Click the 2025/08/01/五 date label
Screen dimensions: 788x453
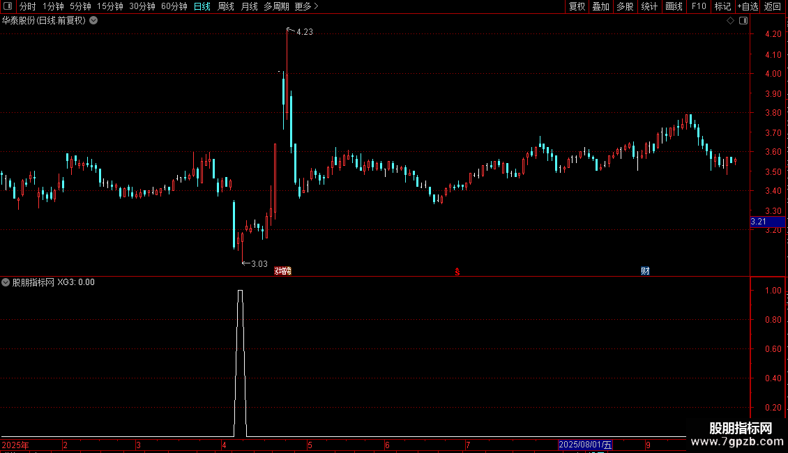(585, 445)
